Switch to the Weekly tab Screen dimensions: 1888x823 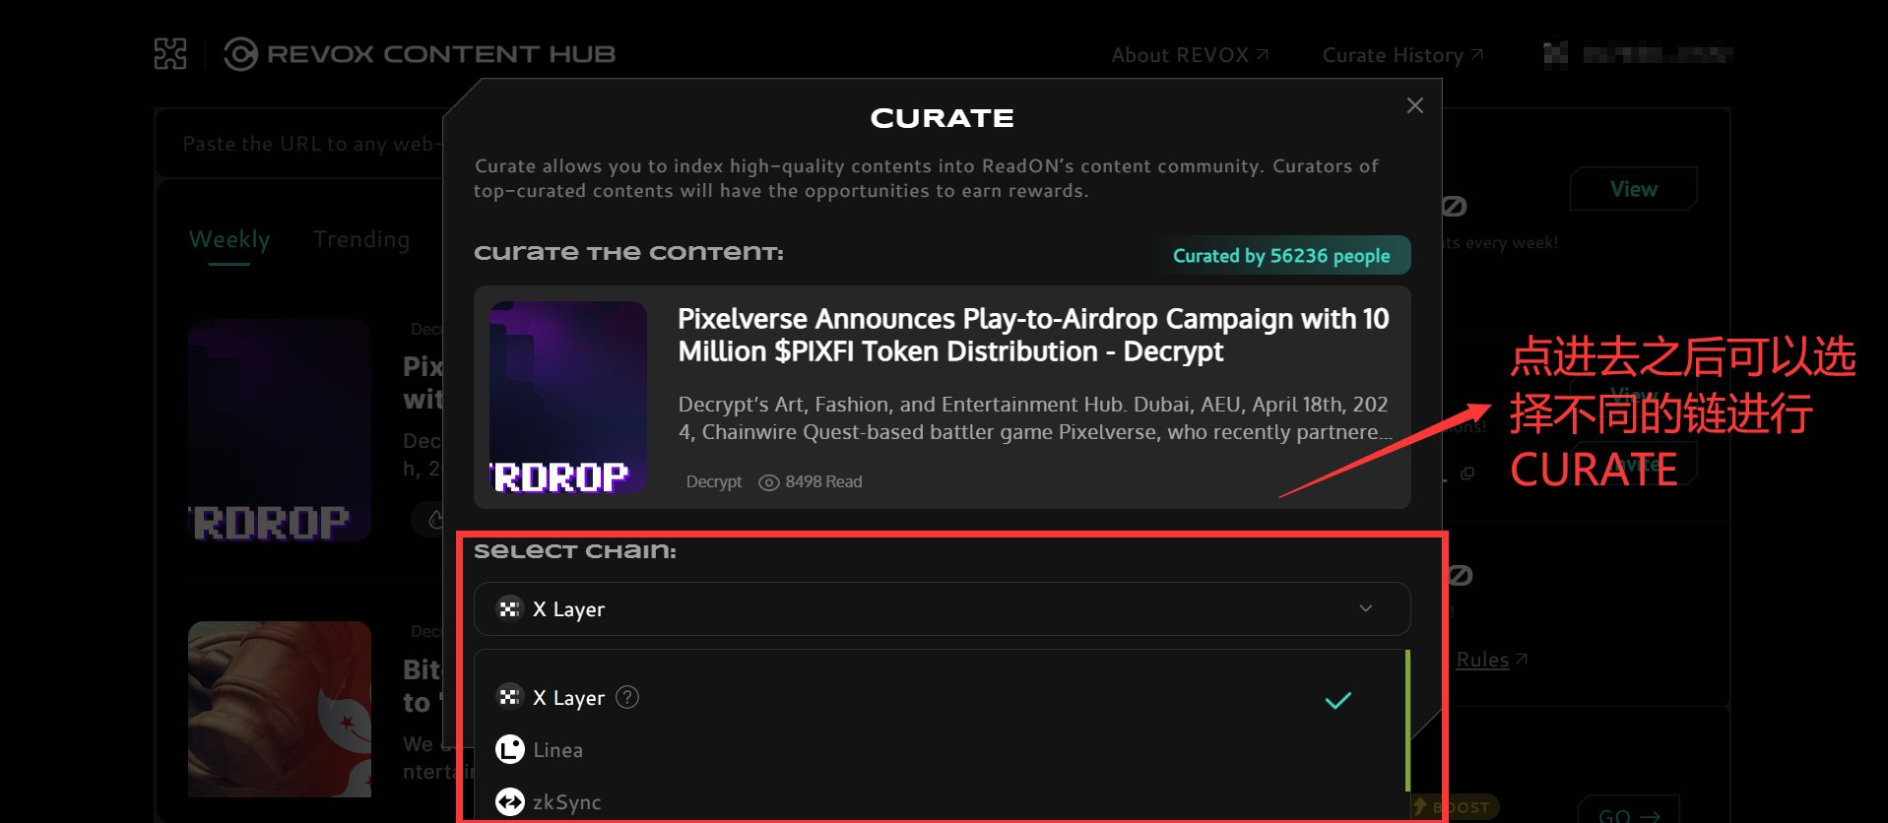click(229, 240)
